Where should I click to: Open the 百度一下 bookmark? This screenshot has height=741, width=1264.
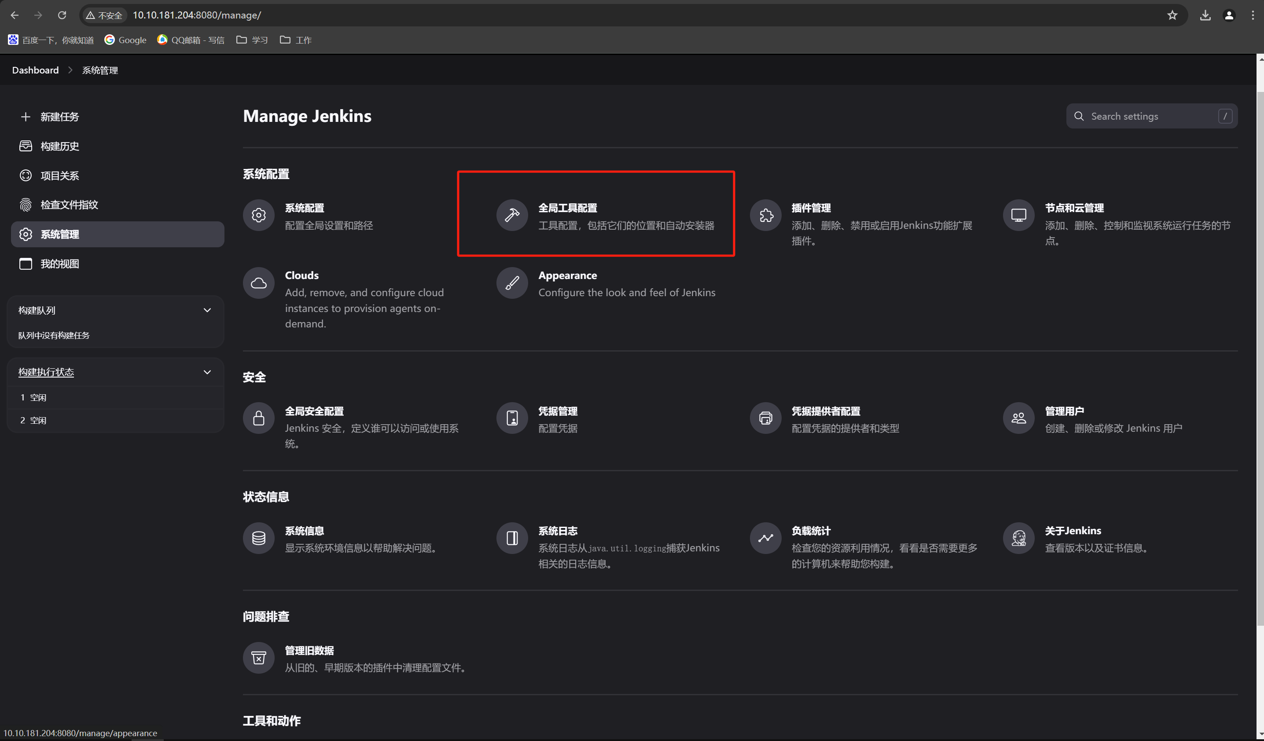click(51, 40)
